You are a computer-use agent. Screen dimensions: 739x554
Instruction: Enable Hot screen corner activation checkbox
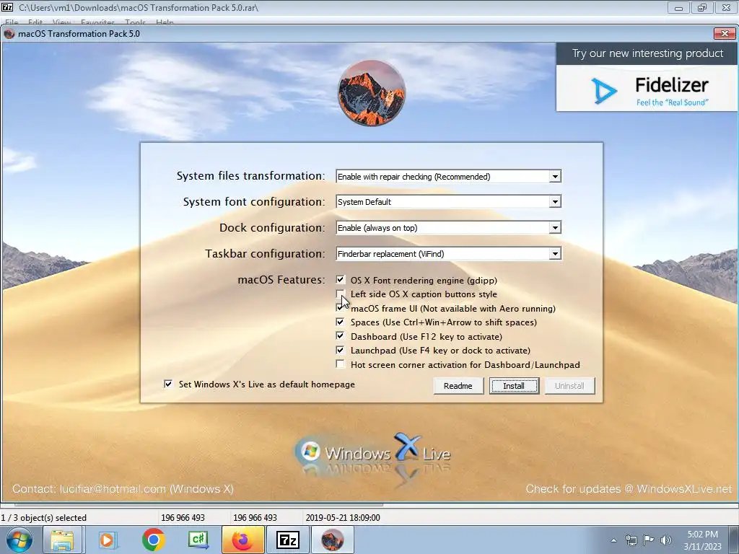(x=340, y=364)
